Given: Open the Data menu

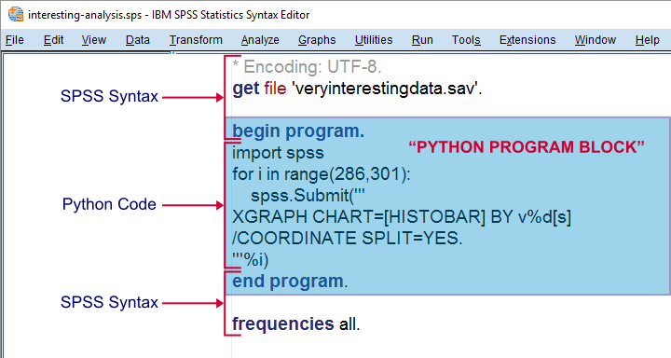Looking at the screenshot, I should coord(137,40).
